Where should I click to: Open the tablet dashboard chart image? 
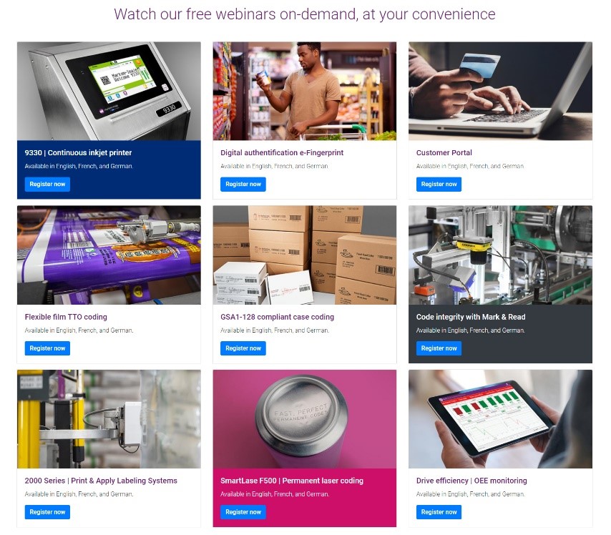click(x=500, y=419)
